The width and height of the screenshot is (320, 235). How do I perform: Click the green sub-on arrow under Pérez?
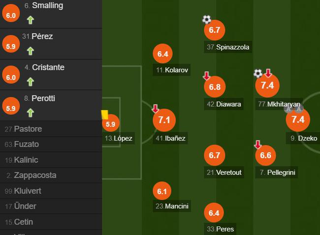point(31,51)
